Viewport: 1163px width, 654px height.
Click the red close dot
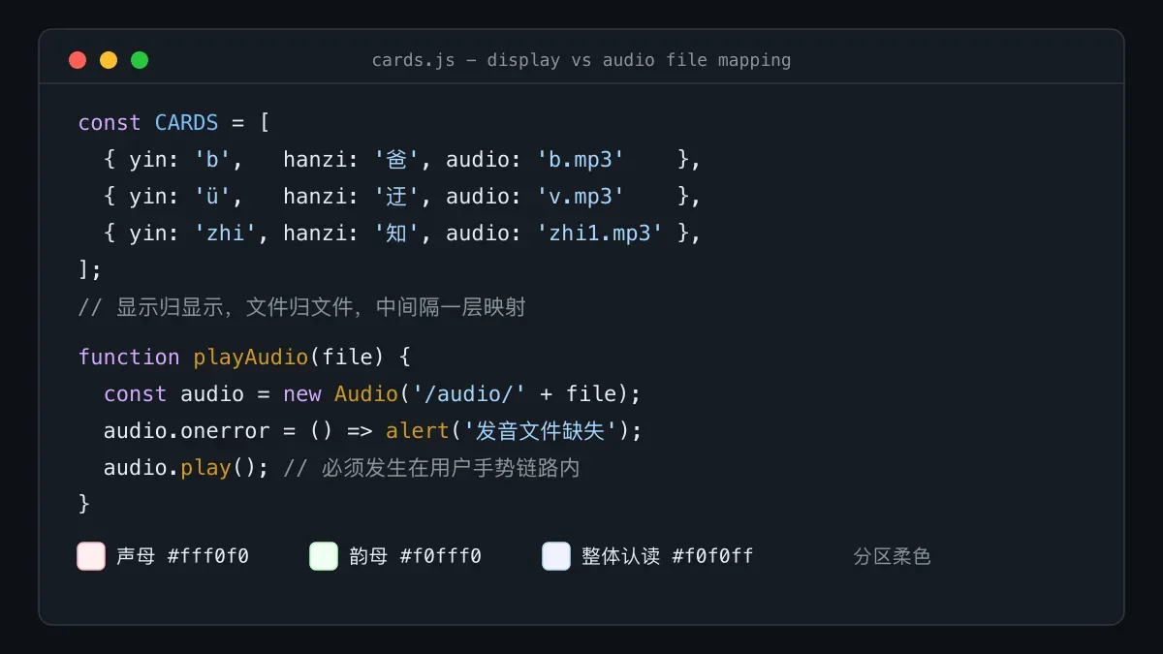pyautogui.click(x=78, y=60)
